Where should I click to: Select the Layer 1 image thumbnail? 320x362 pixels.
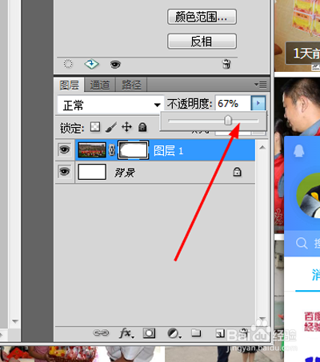pos(92,150)
